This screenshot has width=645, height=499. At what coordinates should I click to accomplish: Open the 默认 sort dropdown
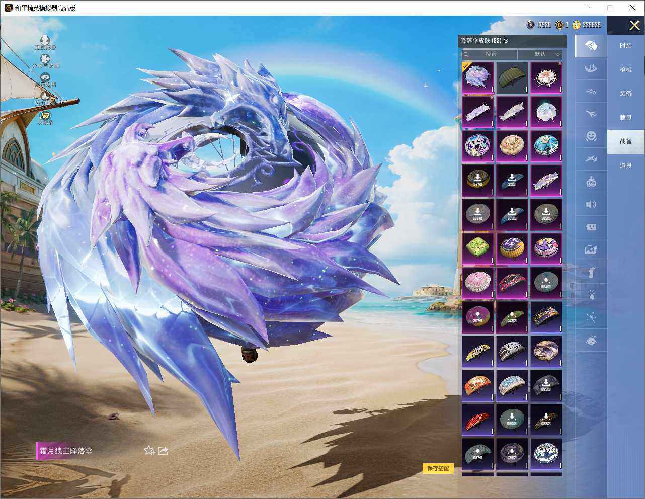(x=540, y=54)
